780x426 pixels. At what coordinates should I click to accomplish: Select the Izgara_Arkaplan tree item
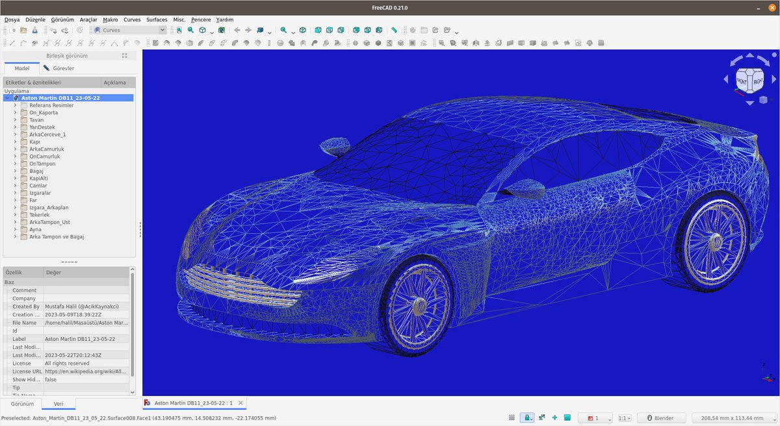[49, 207]
